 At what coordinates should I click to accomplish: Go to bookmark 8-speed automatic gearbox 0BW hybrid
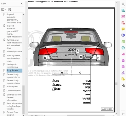[x=14, y=31]
